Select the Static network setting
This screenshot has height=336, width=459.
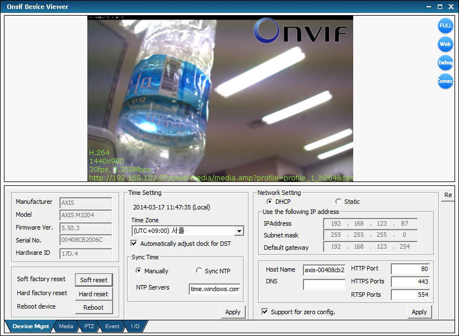point(338,201)
